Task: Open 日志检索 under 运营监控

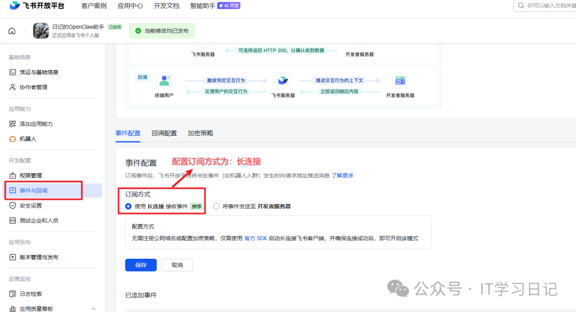Action: 32,293
